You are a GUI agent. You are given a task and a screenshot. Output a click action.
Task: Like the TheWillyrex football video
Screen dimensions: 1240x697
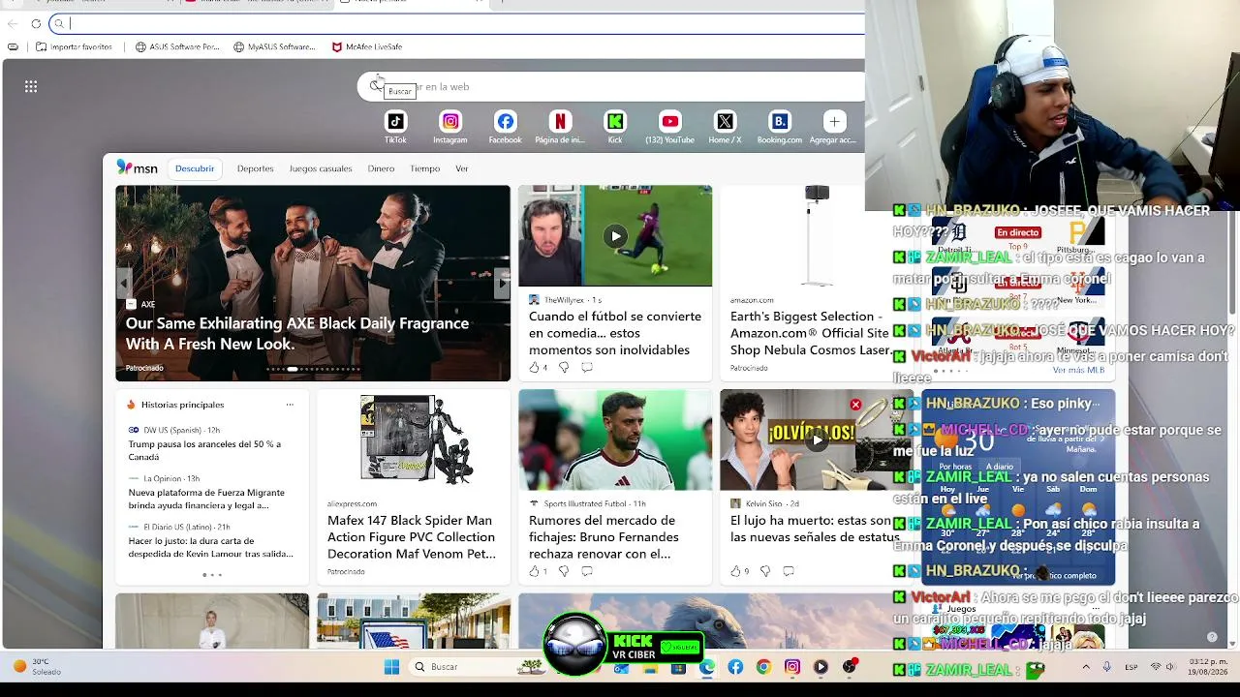pos(534,367)
